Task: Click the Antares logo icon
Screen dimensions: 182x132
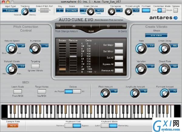Action: point(176,18)
